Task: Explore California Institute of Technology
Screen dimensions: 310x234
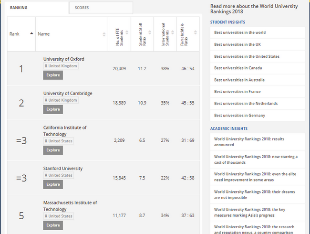Action: (53, 150)
